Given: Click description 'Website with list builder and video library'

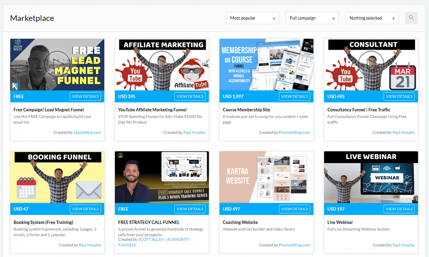Looking at the screenshot, I should pos(259,229).
